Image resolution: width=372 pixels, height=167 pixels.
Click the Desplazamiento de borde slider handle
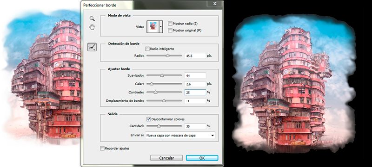164,101
